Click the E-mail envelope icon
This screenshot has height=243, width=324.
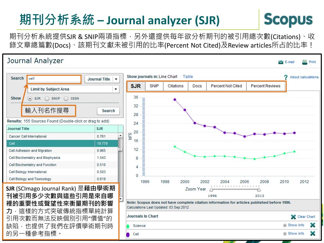[281, 62]
